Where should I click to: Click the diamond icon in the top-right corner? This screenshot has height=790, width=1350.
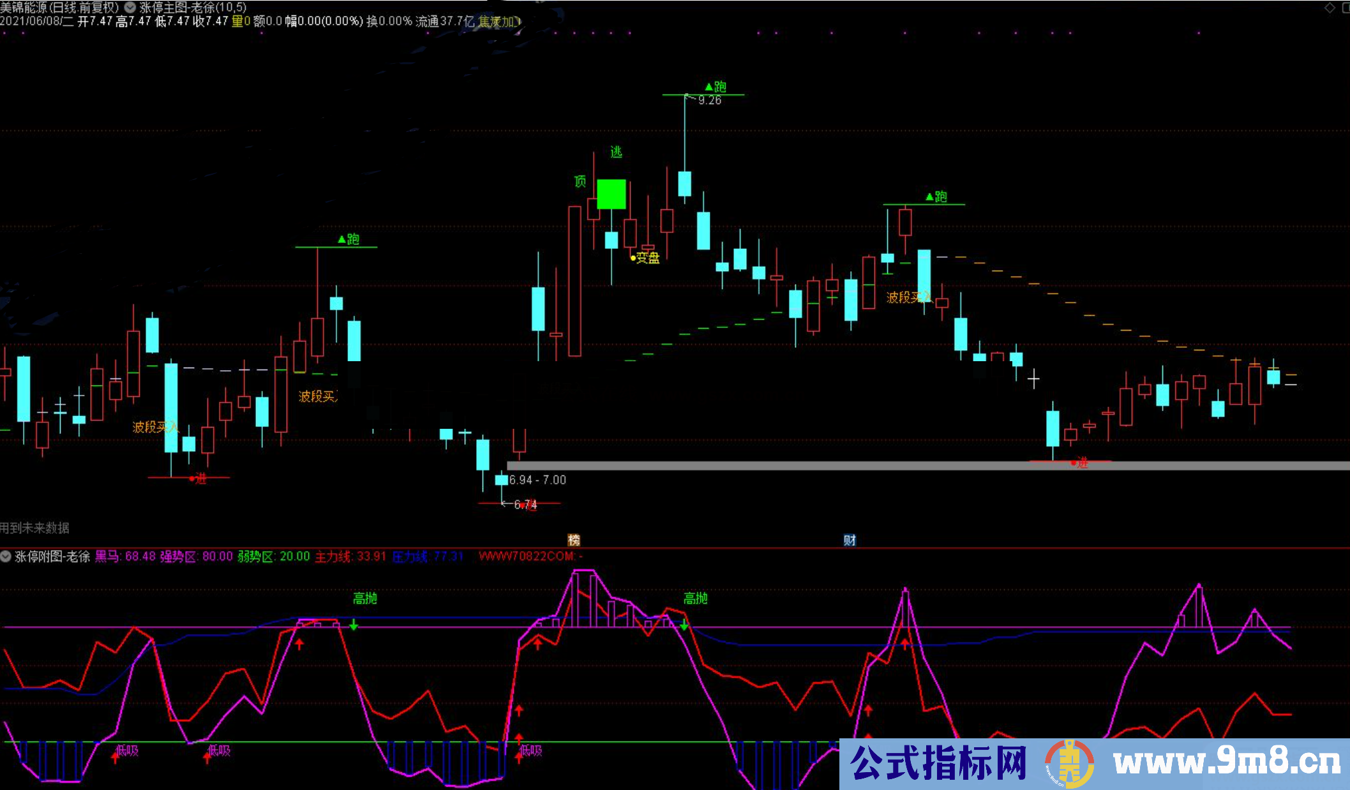(x=1330, y=8)
